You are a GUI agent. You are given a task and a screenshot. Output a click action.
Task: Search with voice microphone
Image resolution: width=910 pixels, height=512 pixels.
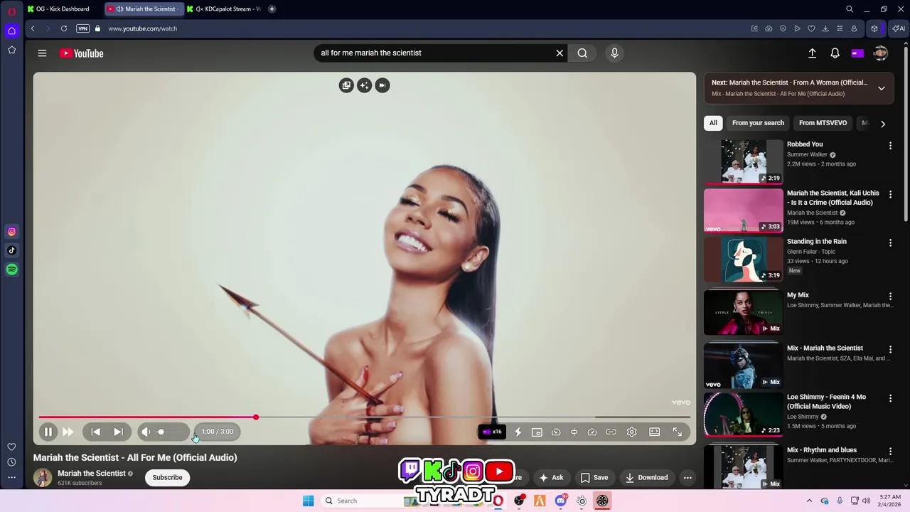(x=615, y=53)
